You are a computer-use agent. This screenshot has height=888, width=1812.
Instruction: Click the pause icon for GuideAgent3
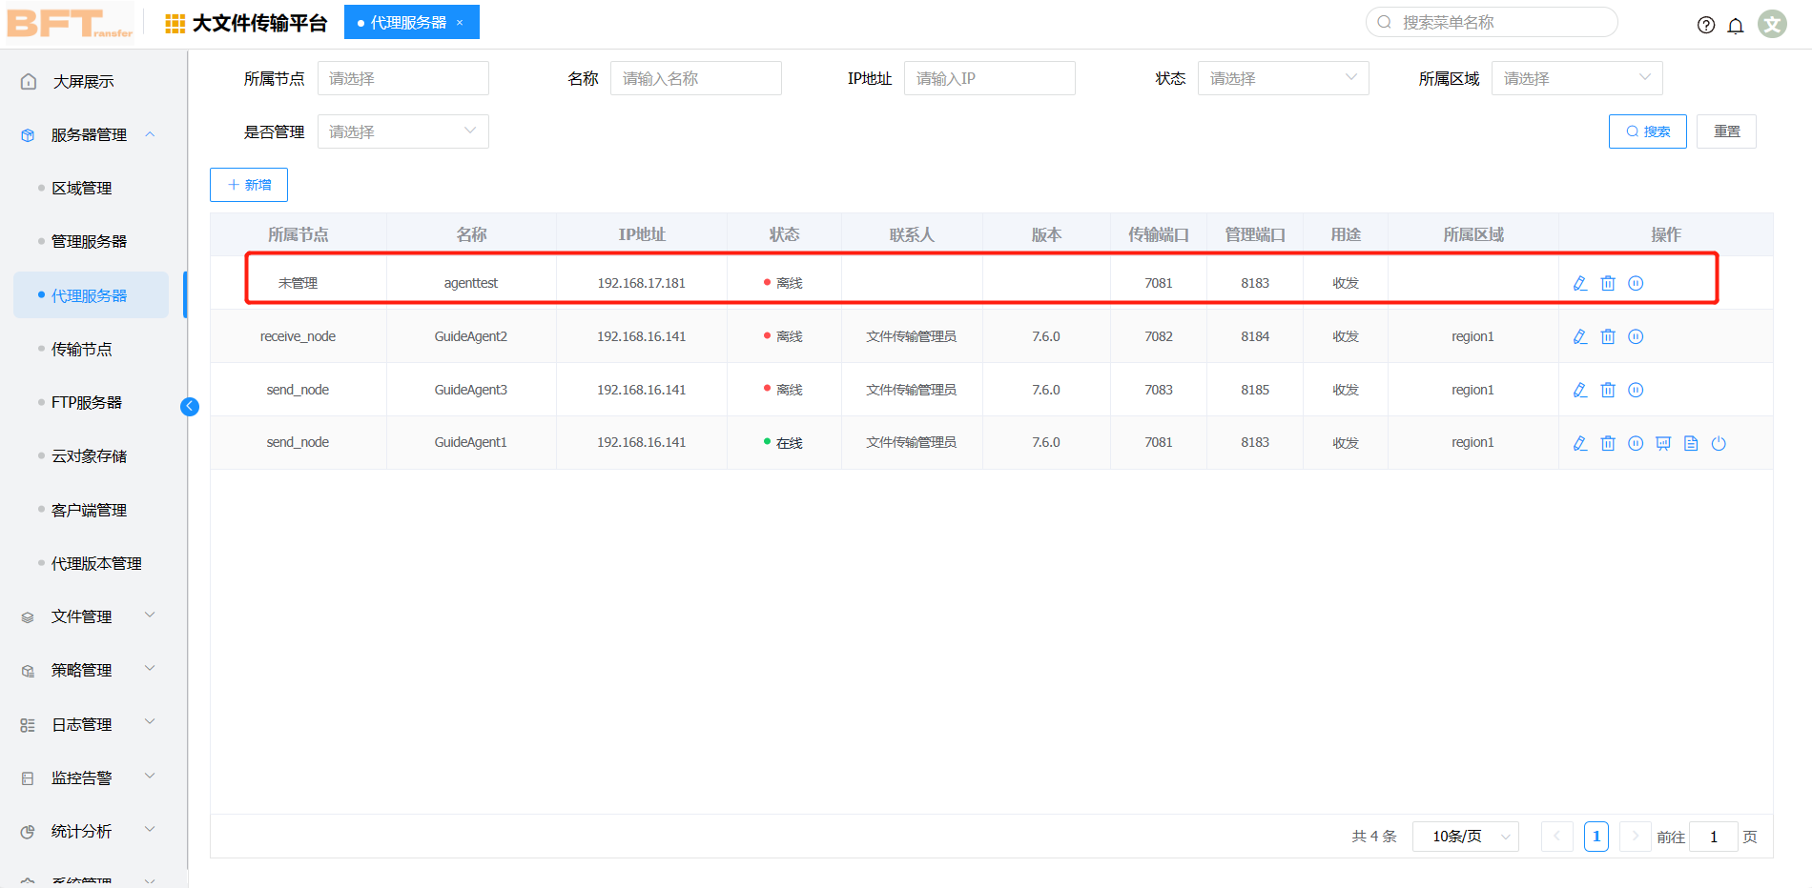[x=1636, y=390]
